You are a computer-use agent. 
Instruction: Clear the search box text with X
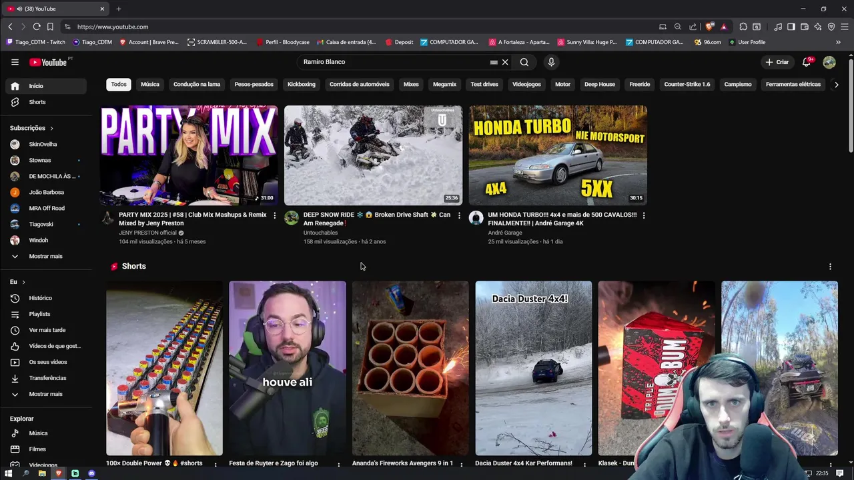point(505,62)
